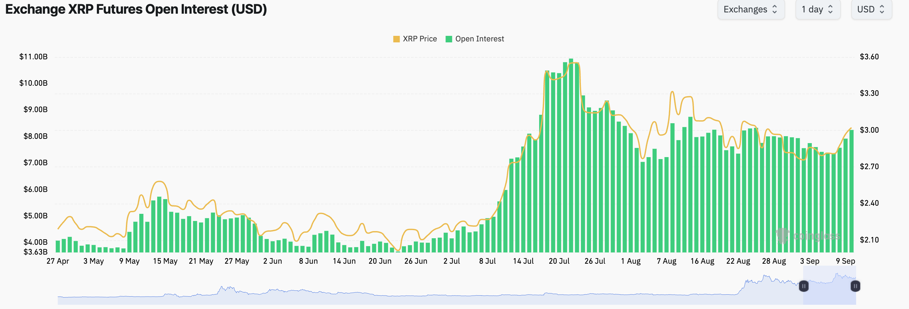Click the 21 May date label
The image size is (909, 309).
[201, 261]
